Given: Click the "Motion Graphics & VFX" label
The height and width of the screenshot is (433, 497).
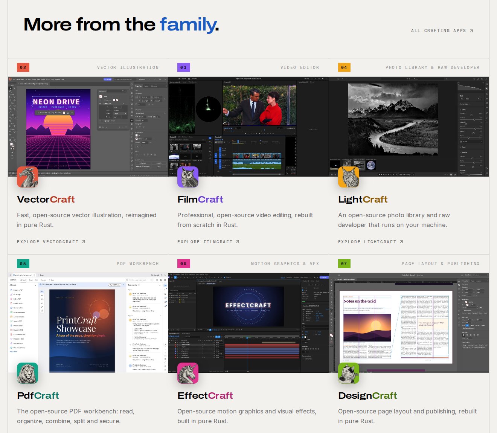Looking at the screenshot, I should pyautogui.click(x=285, y=264).
